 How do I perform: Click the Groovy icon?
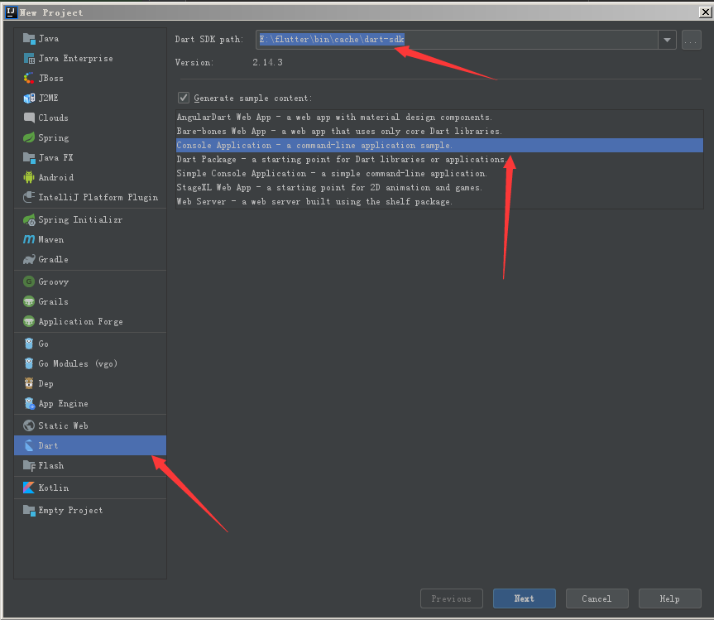29,281
